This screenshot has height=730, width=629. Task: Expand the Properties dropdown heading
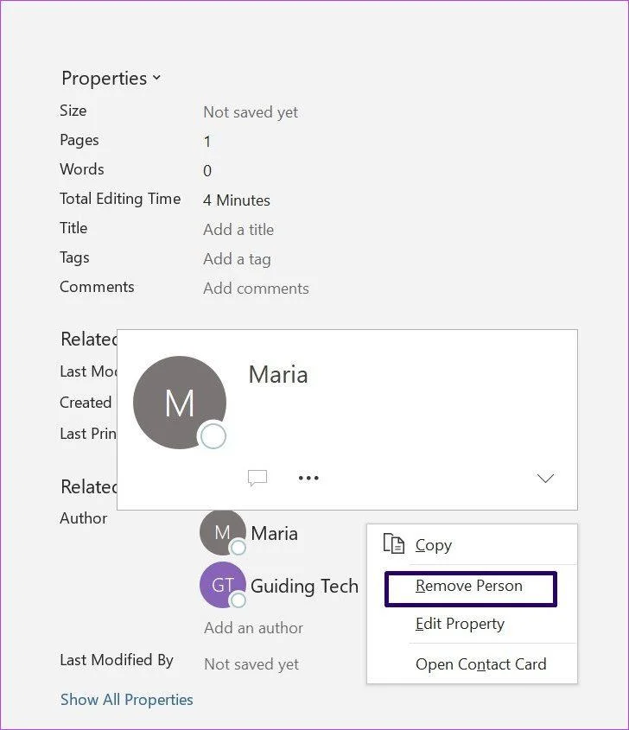111,79
